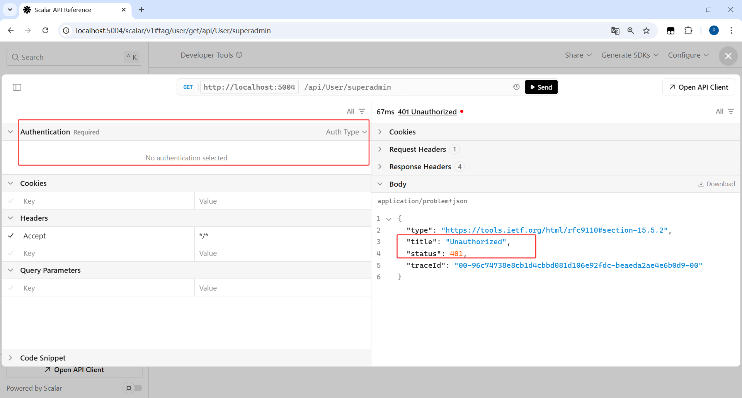Viewport: 742px width, 398px height.
Task: Open browser zoom magnifier icon
Action: pyautogui.click(x=631, y=31)
